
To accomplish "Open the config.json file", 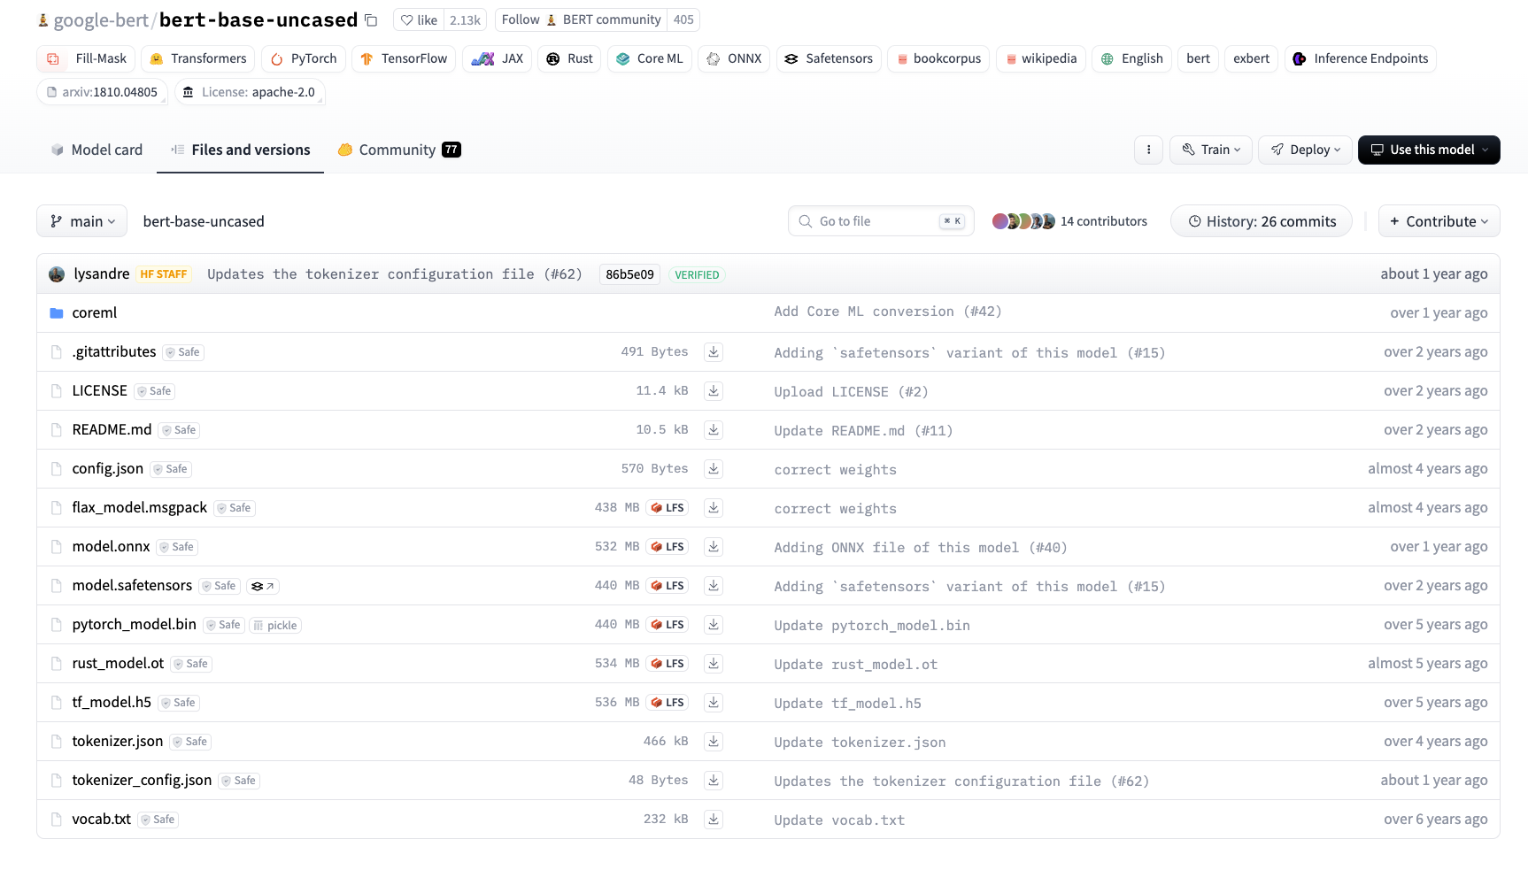I will pyautogui.click(x=107, y=469).
